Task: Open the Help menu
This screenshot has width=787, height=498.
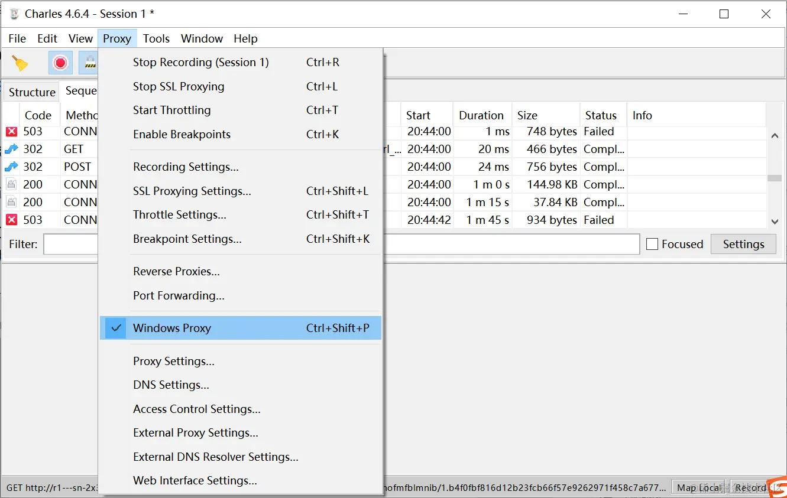Action: click(245, 38)
